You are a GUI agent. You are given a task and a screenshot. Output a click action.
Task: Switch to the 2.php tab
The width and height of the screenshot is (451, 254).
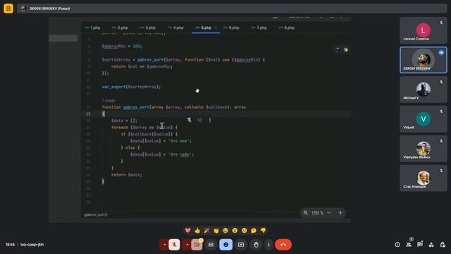point(120,28)
